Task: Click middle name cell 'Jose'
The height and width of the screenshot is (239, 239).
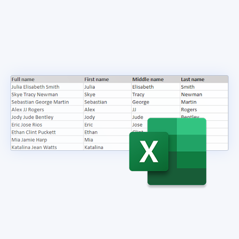Action: point(139,125)
